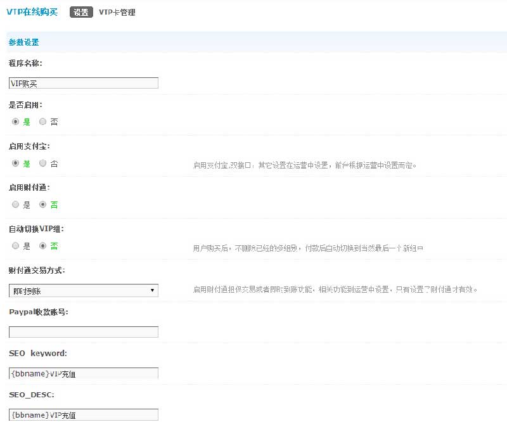507x422 pixels.
Task: Click the 自动切换VIP组 description hint text
Action: [x=308, y=248]
